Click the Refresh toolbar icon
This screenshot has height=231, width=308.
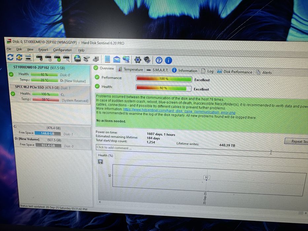click(x=10, y=57)
